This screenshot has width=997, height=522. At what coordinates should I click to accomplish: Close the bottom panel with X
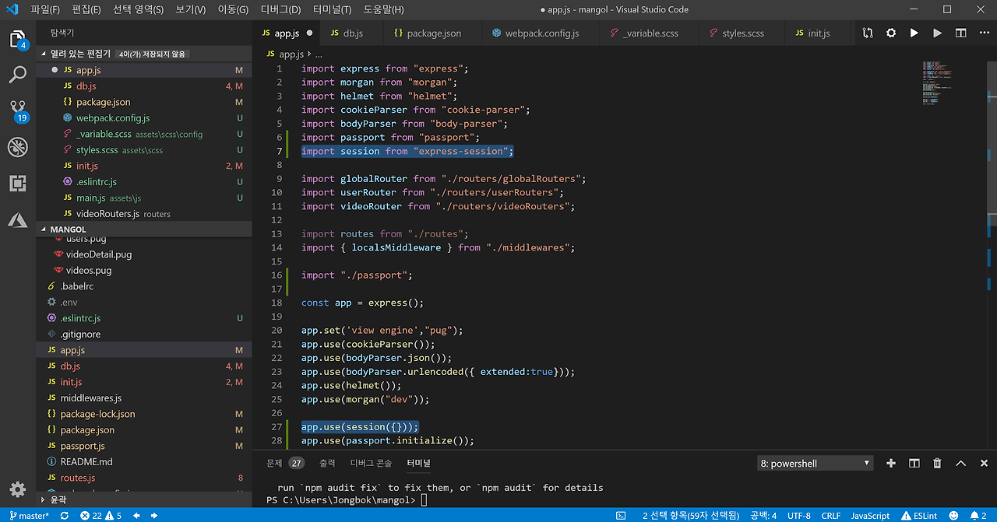pos(983,463)
